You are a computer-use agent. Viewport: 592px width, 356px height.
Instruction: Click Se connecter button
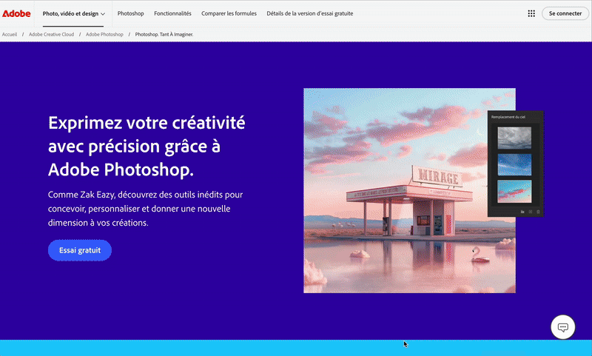(x=565, y=13)
